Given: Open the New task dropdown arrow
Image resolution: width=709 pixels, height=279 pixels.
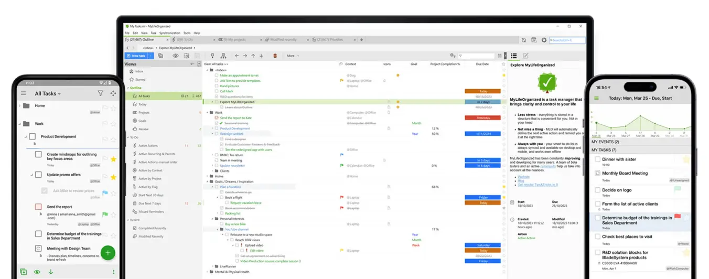Looking at the screenshot, I should 151,56.
